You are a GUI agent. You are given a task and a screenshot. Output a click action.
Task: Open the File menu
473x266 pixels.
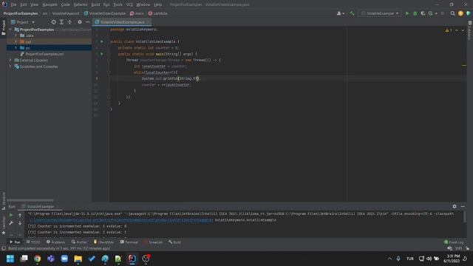click(13, 4)
